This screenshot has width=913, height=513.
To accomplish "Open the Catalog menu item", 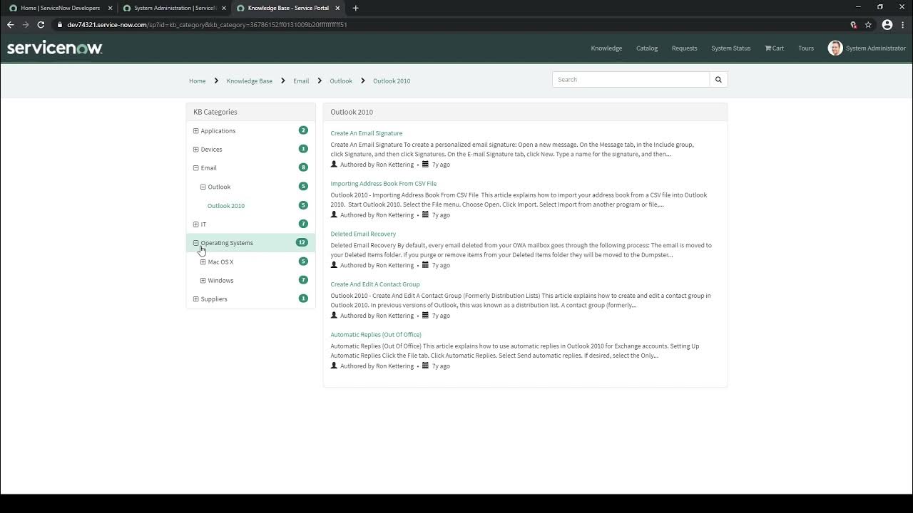I will [x=647, y=48].
